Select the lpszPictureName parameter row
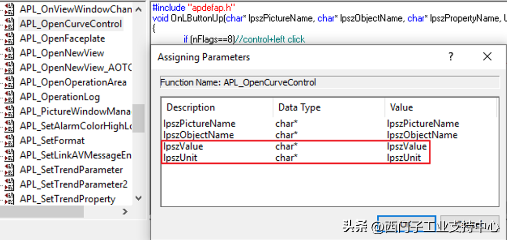 point(199,124)
